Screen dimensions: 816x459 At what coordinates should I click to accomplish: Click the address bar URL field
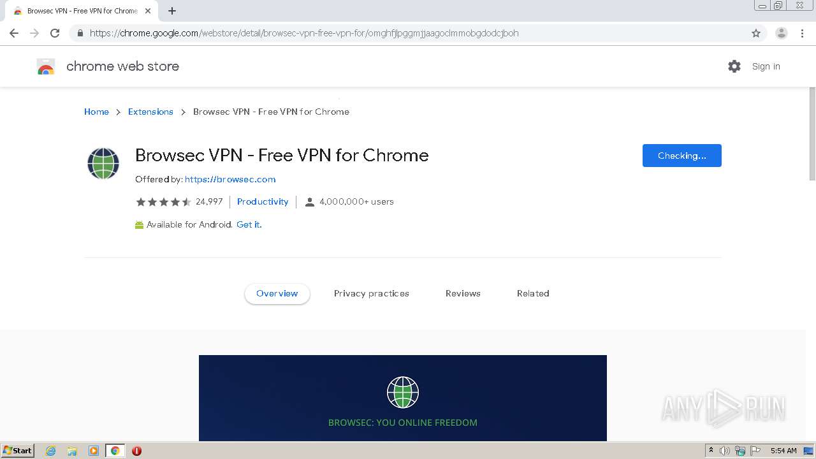[x=382, y=33]
